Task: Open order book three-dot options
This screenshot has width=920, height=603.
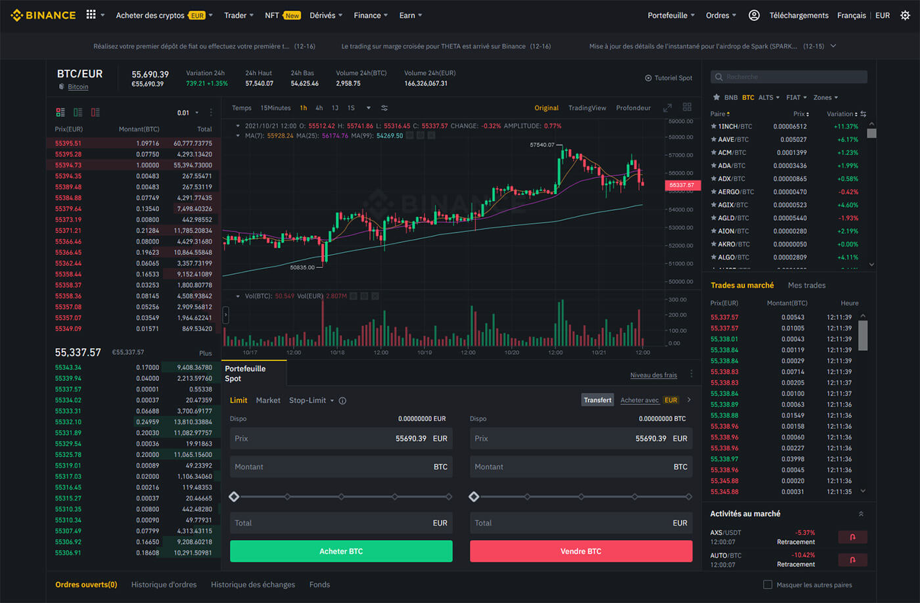Action: (211, 112)
